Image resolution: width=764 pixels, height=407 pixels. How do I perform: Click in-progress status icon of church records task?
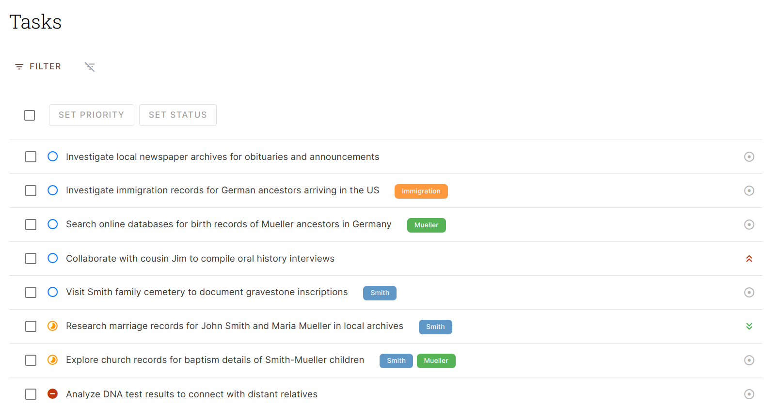point(53,360)
